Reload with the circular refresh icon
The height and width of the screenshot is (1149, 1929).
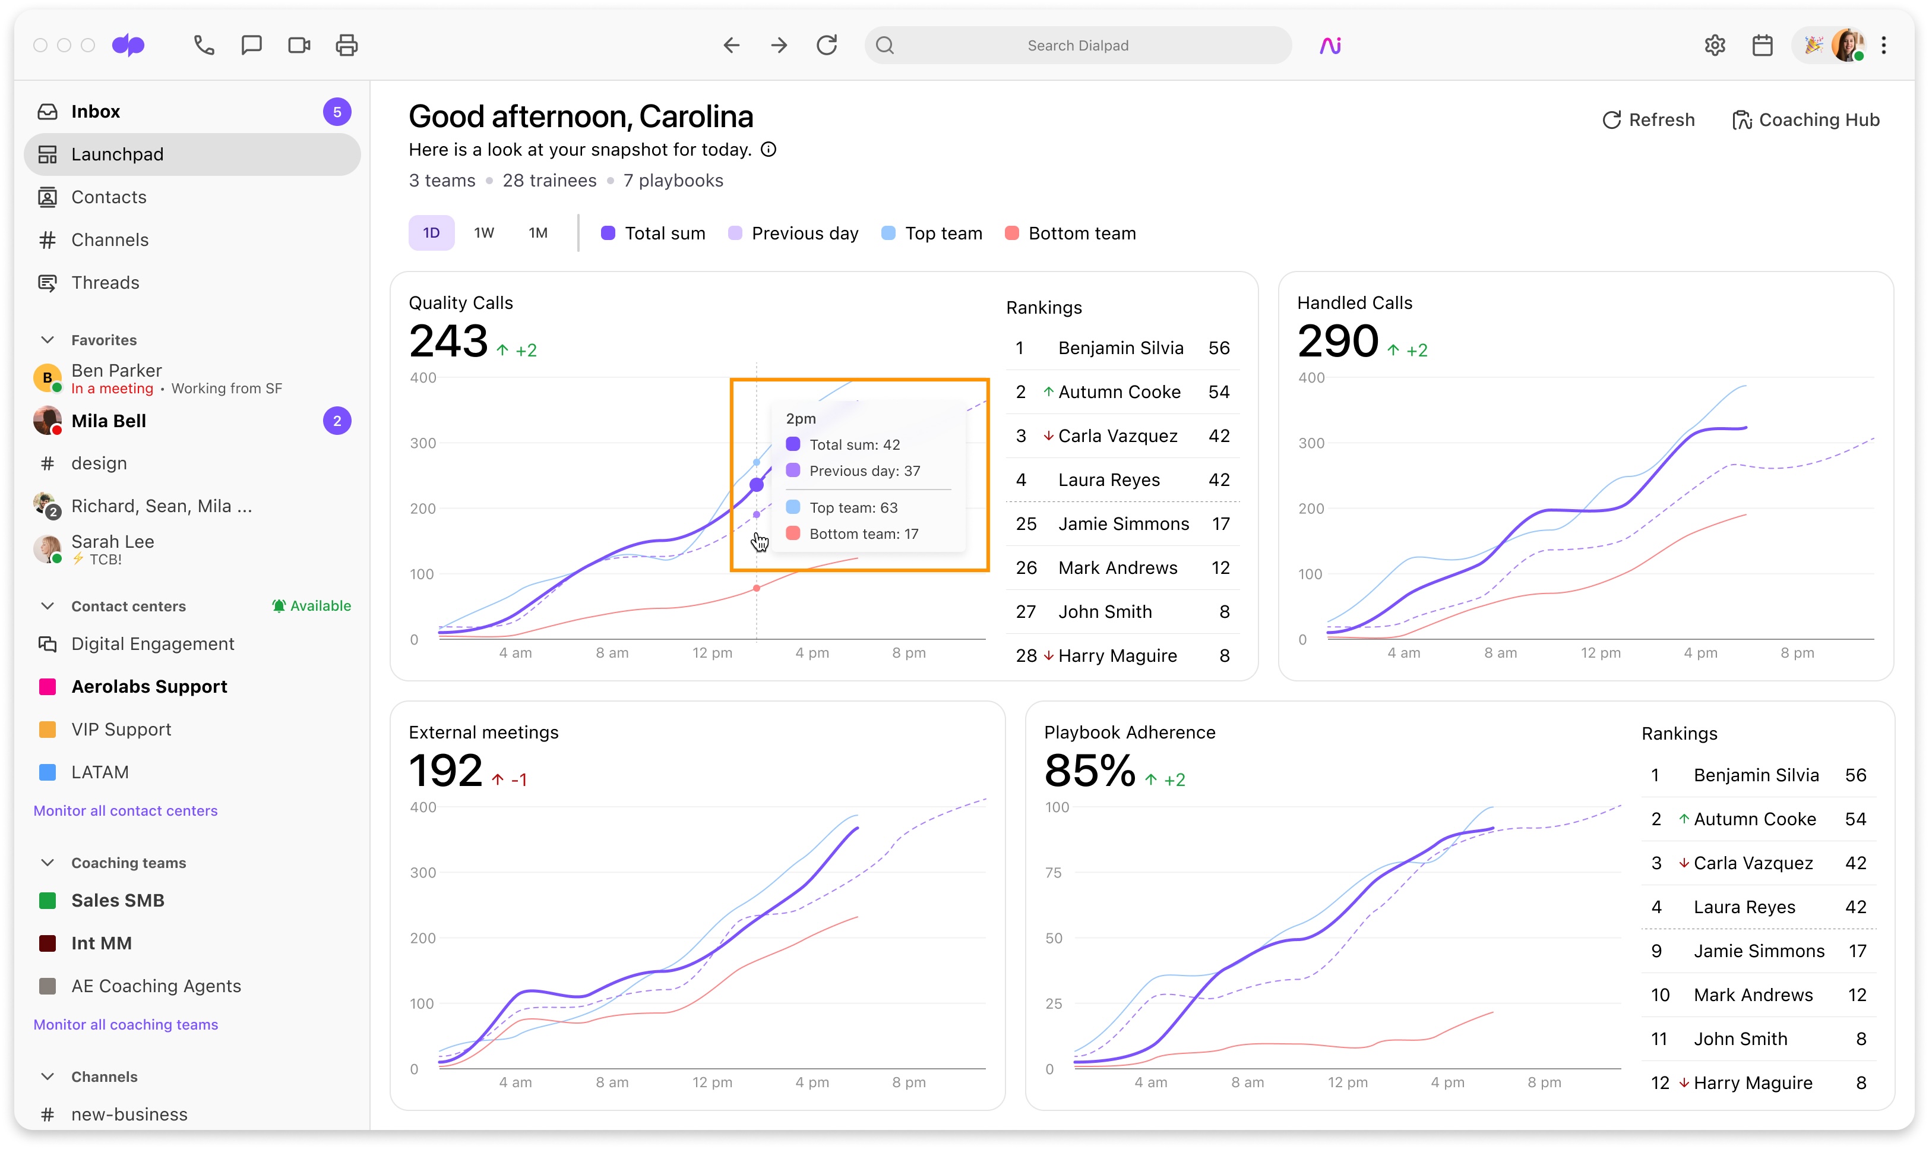(x=826, y=45)
